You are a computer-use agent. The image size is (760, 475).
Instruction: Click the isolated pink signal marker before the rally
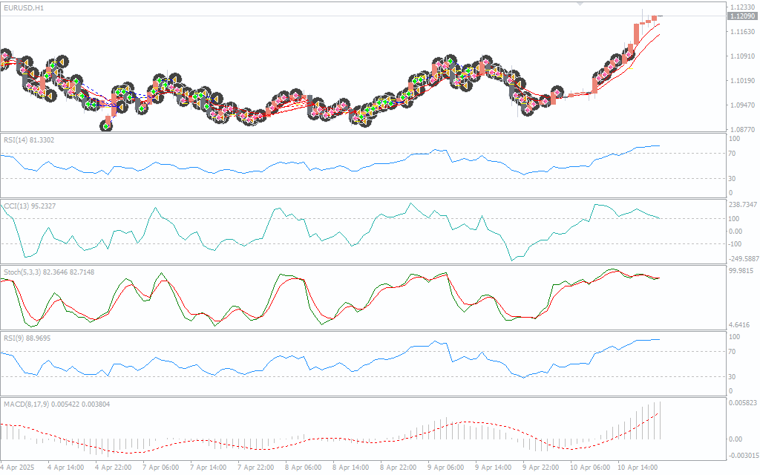557,93
